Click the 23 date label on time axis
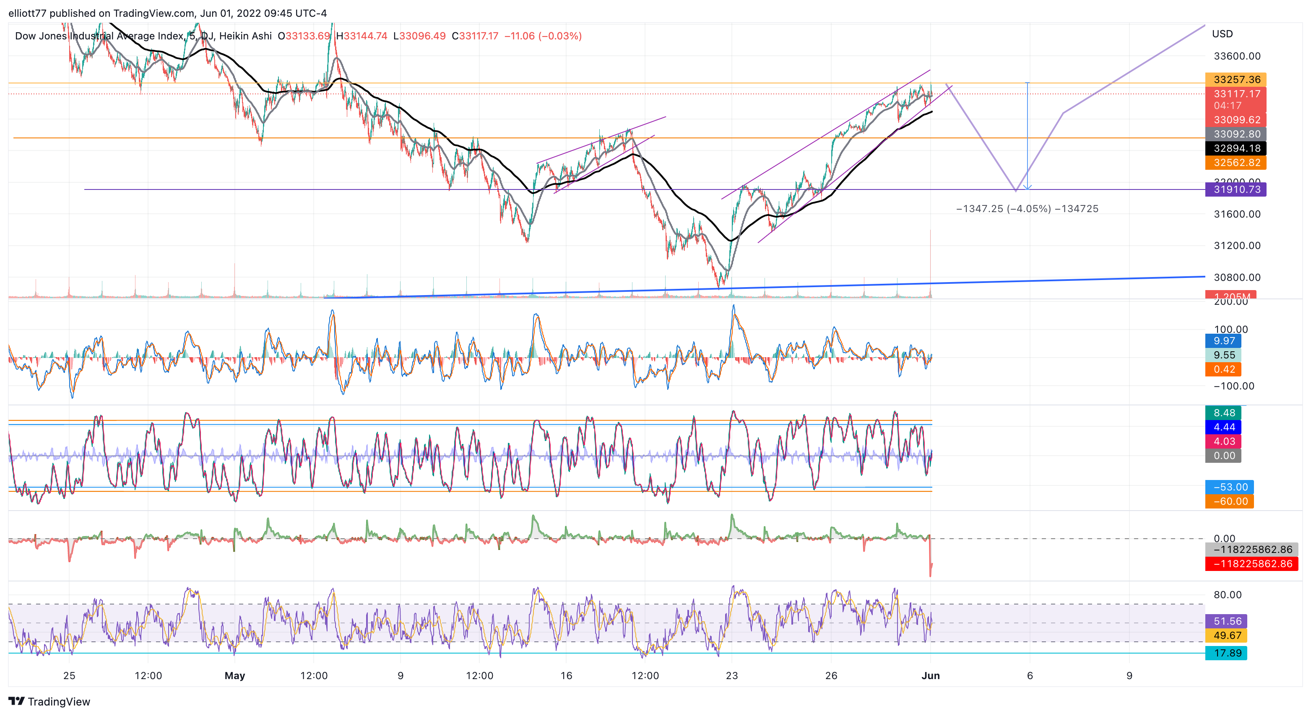Image resolution: width=1311 pixels, height=716 pixels. click(x=732, y=676)
